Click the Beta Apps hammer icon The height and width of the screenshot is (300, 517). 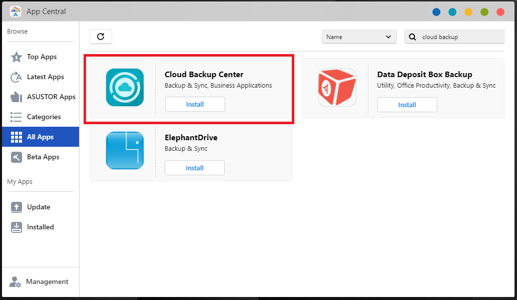coord(16,157)
